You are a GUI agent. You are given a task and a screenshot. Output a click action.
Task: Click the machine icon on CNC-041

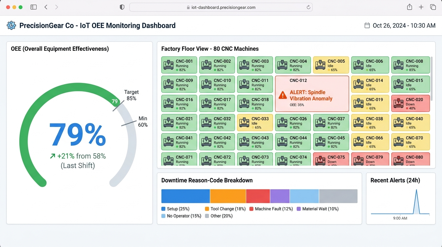(169, 142)
